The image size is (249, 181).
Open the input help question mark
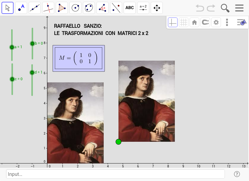pos(237,174)
